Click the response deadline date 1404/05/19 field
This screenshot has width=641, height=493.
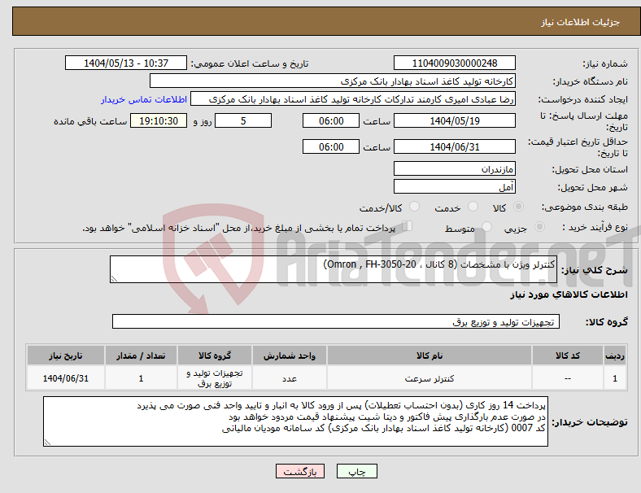tap(454, 121)
